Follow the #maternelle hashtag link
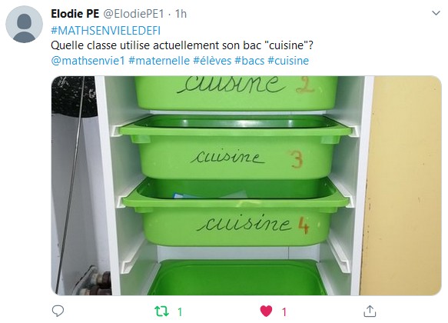This screenshot has width=448, height=323. point(159,61)
